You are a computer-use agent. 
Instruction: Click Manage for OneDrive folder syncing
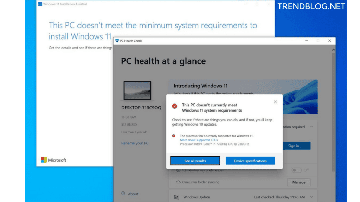tap(299, 182)
